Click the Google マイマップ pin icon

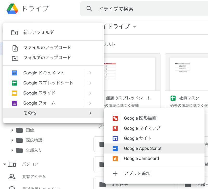point(115,128)
